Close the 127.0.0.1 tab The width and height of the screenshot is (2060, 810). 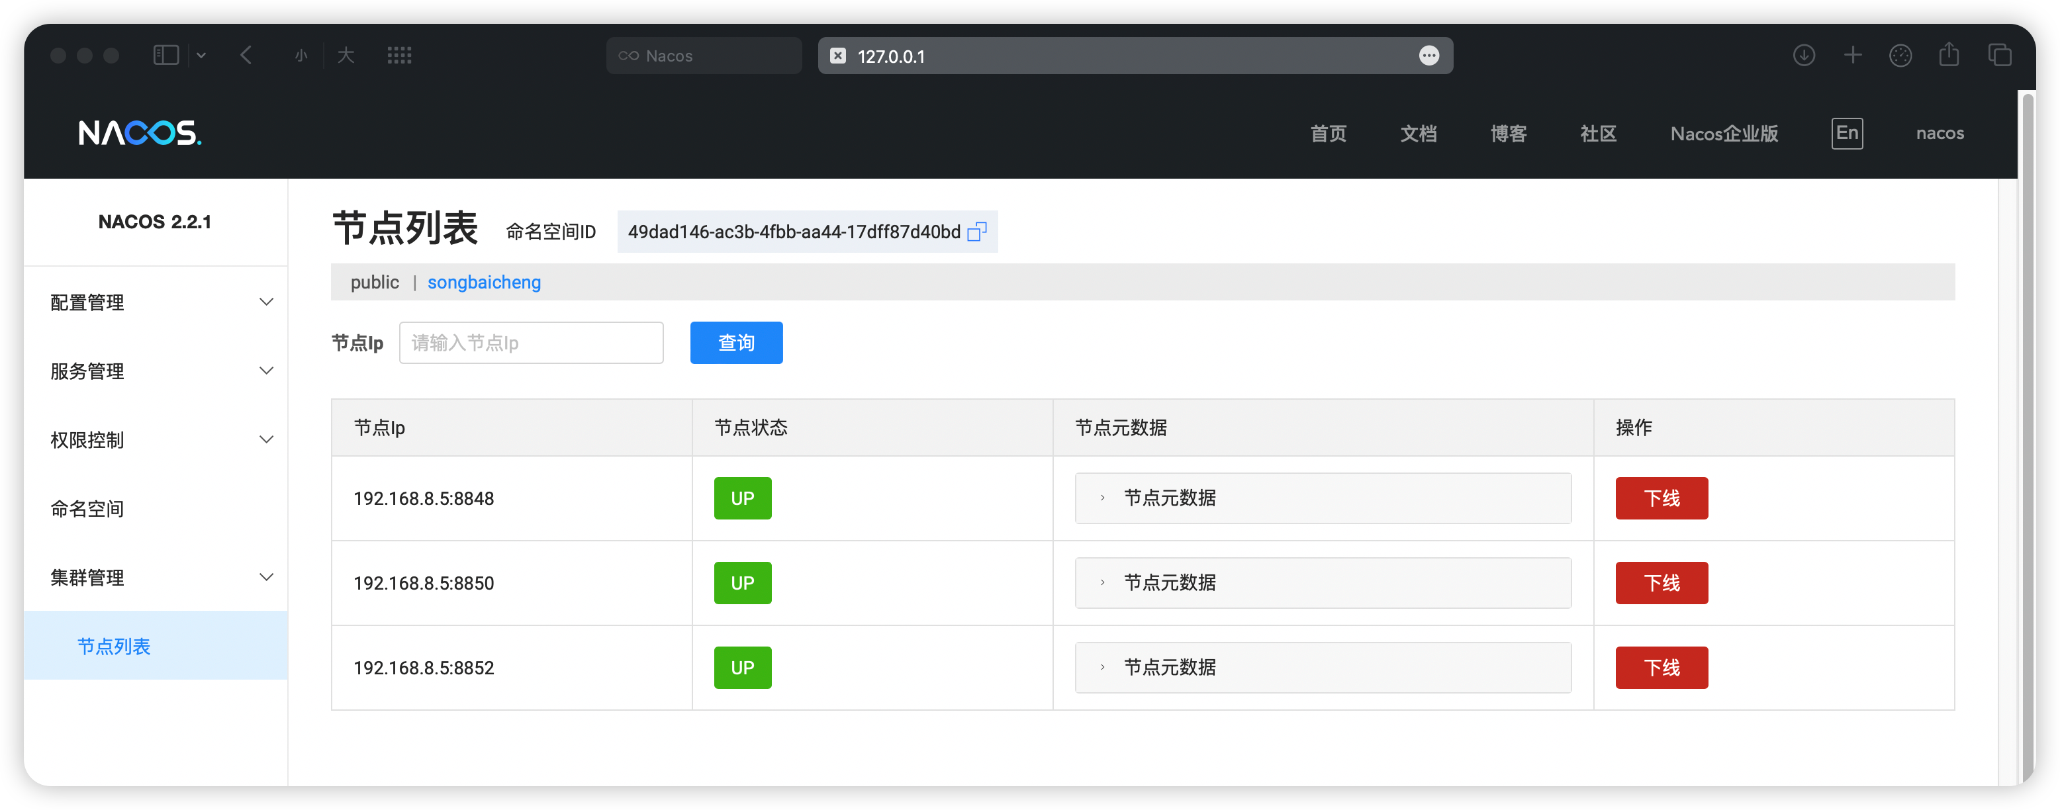[x=837, y=55]
